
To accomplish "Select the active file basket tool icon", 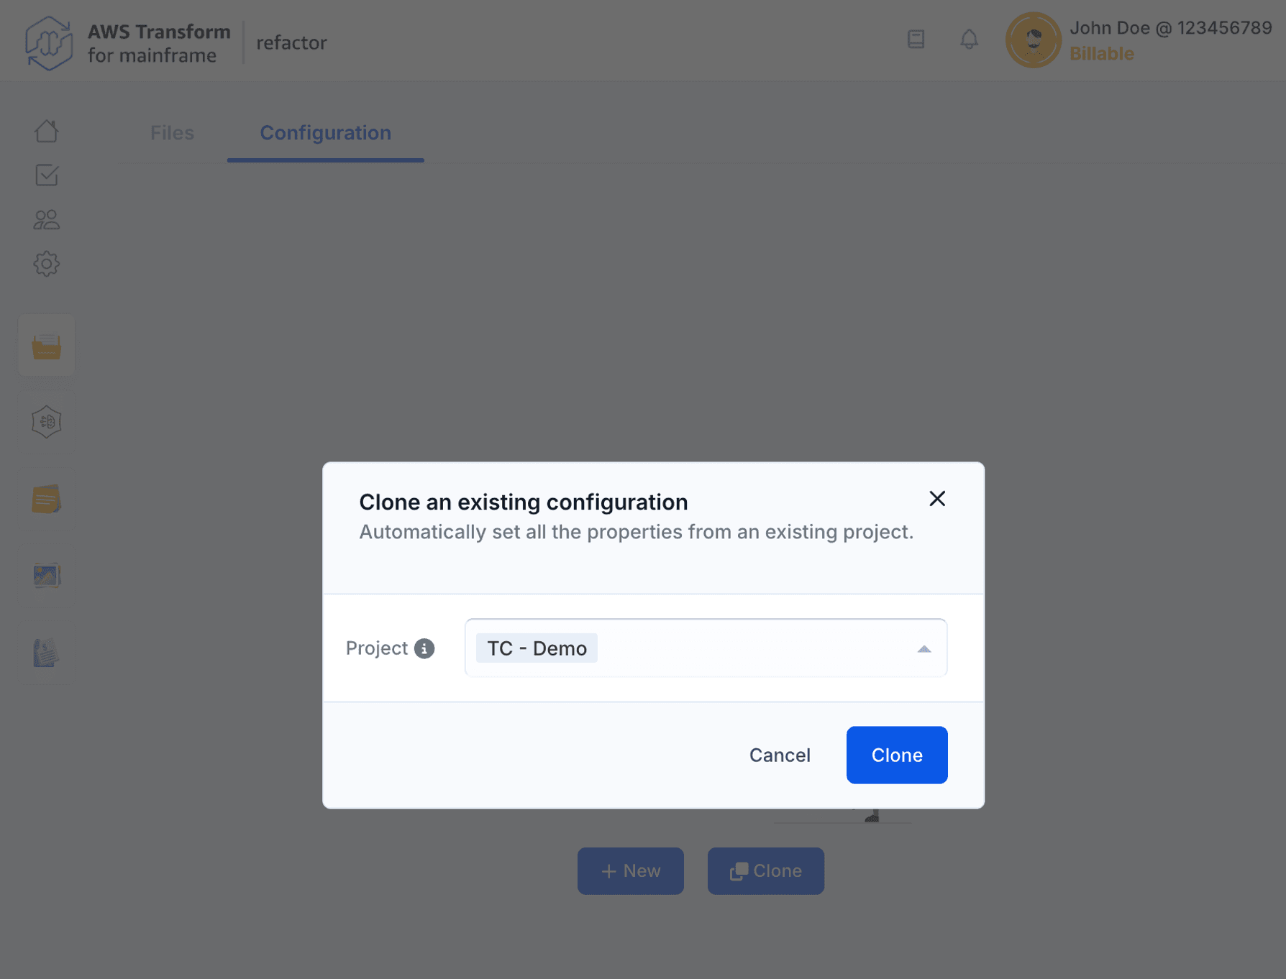I will pyautogui.click(x=46, y=345).
